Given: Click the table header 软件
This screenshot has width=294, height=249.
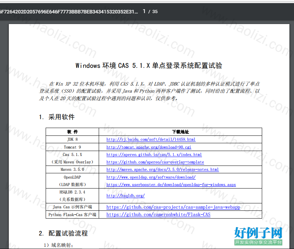Looking at the screenshot, I should pyautogui.click(x=73, y=132).
